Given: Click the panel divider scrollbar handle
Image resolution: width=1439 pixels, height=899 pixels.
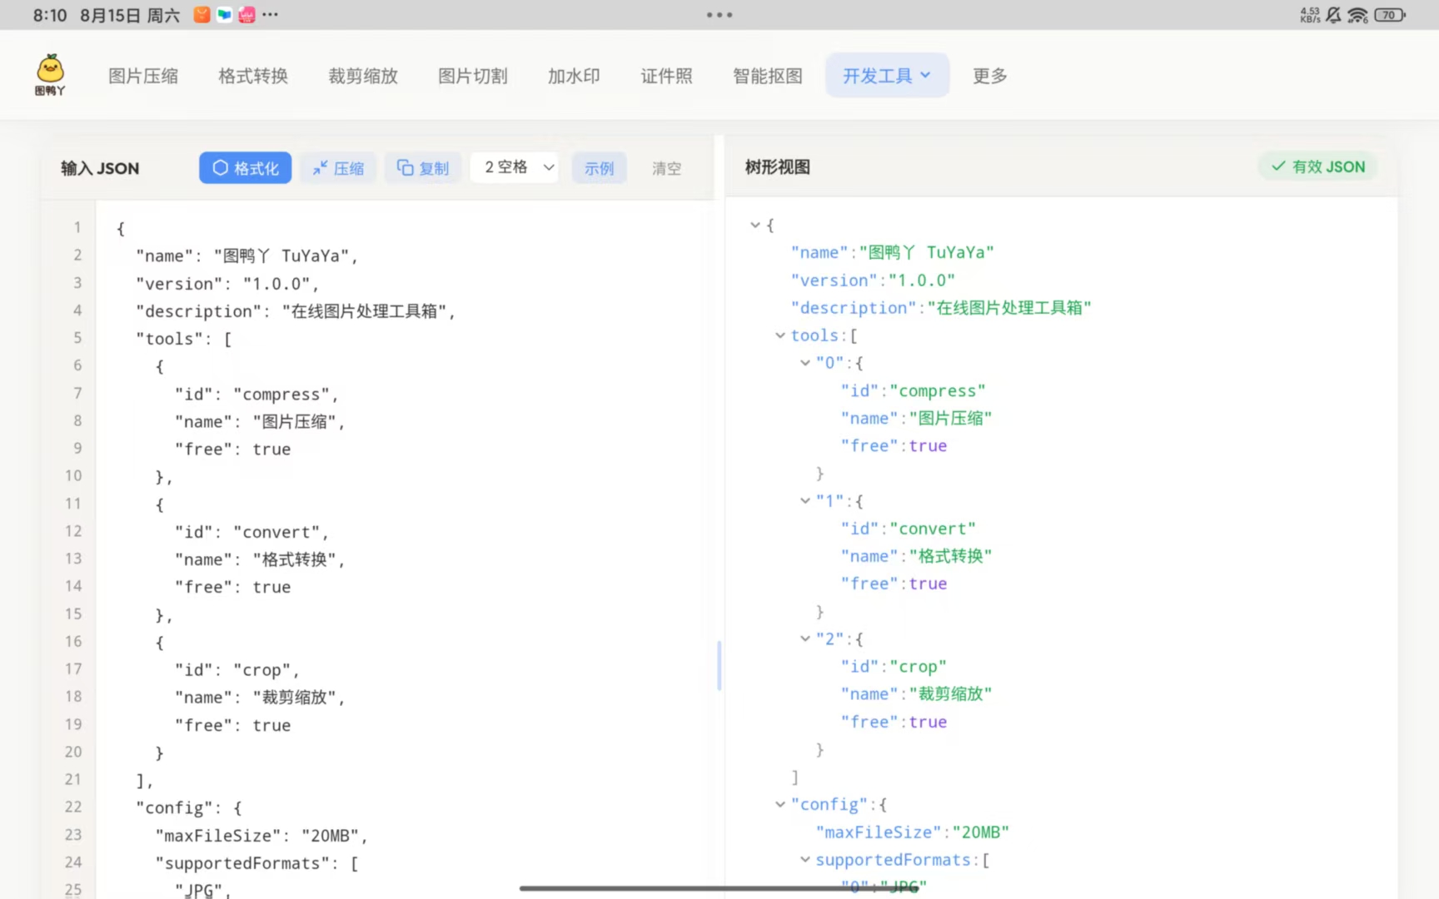Looking at the screenshot, I should (719, 665).
